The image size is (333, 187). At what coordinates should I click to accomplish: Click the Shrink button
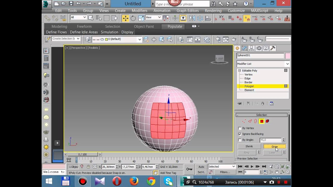(249, 146)
